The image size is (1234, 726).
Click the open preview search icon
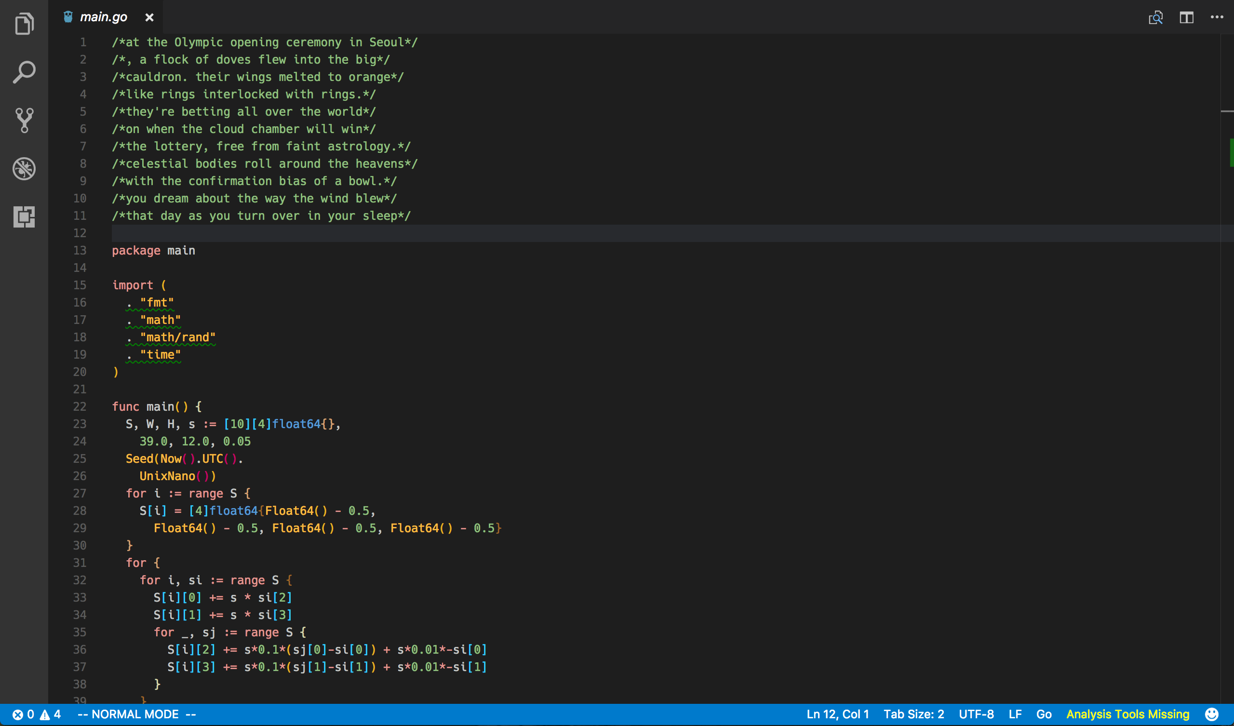point(1155,18)
